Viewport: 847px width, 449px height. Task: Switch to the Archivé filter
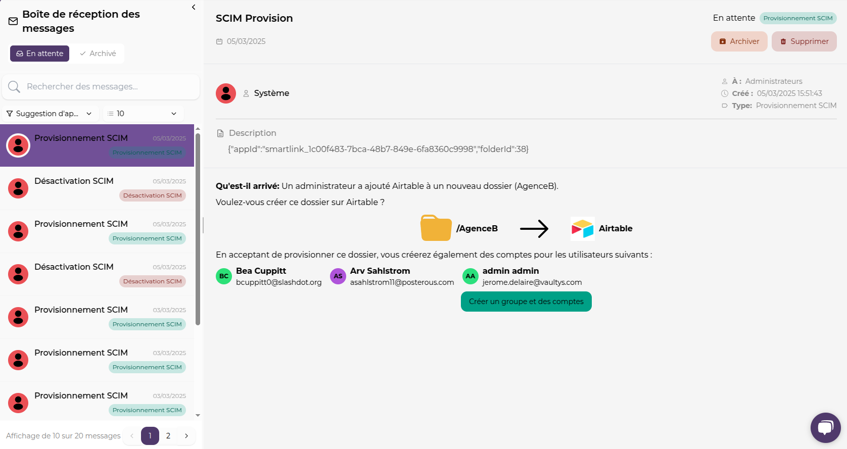[x=98, y=54]
